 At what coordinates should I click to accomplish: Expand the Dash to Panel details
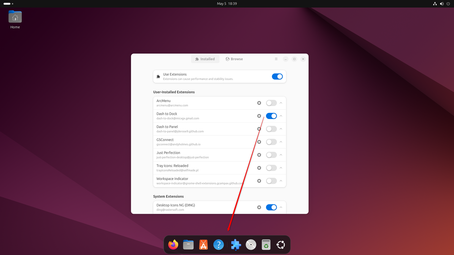coord(281,129)
